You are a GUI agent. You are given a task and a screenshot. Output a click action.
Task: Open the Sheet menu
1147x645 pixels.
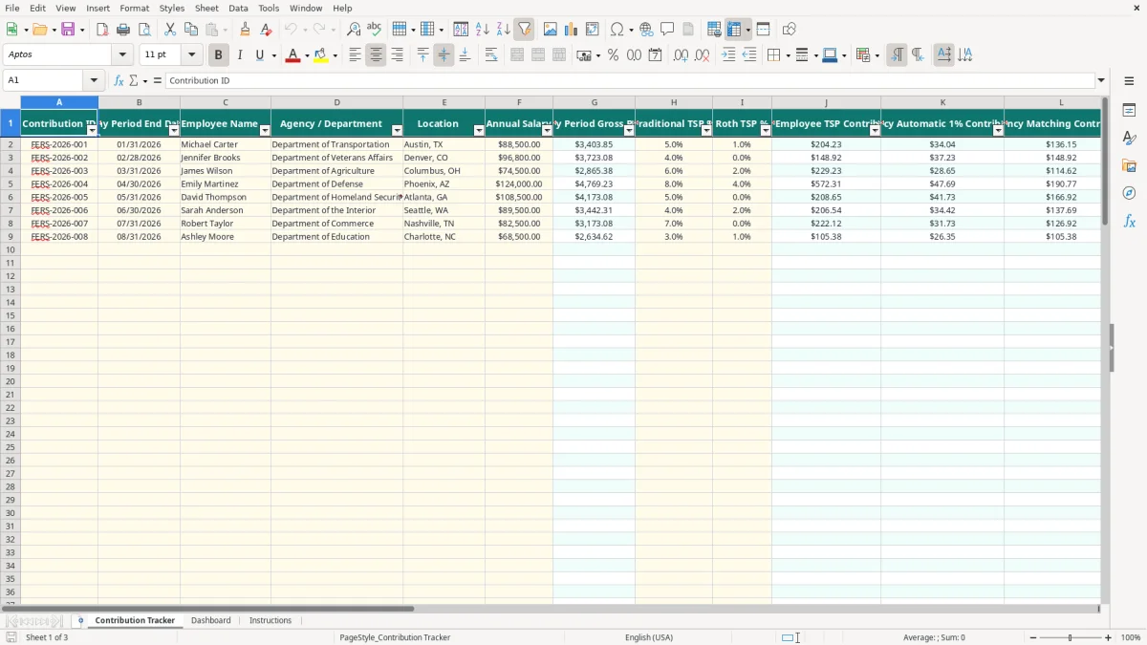point(206,8)
